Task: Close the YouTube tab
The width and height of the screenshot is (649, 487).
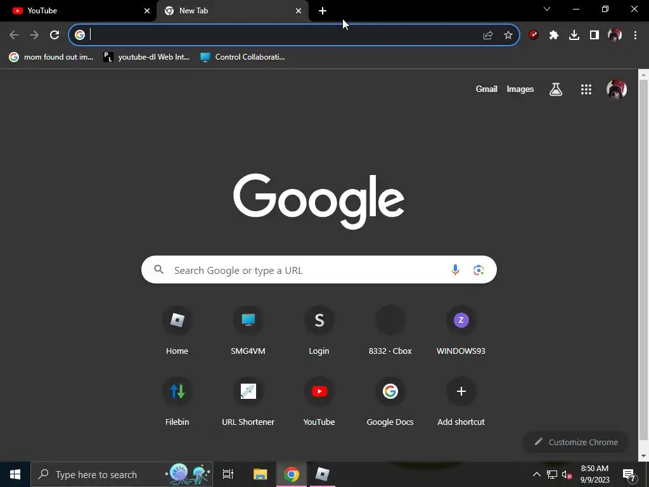Action: point(147,11)
